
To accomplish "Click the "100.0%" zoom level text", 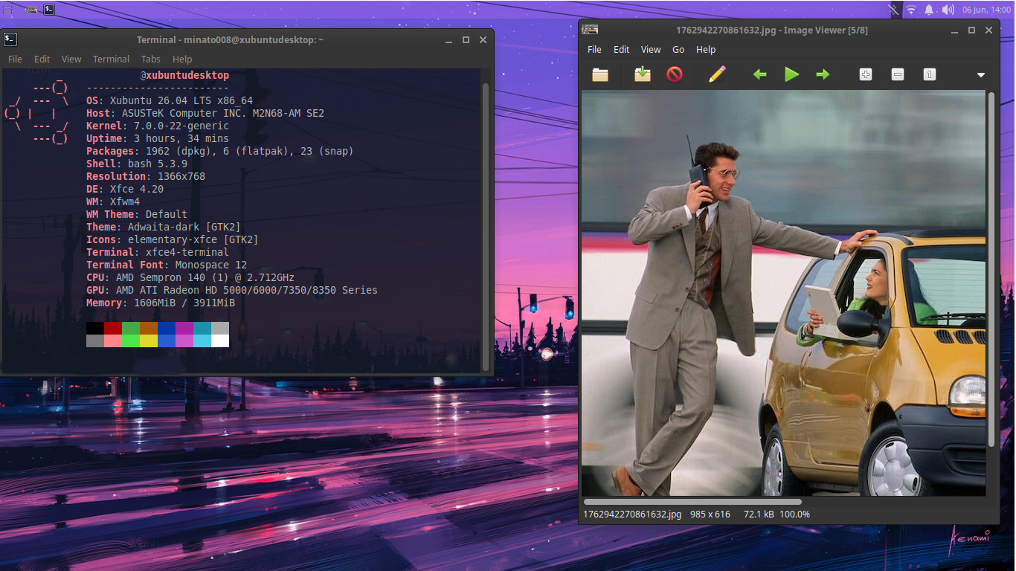I will [795, 514].
